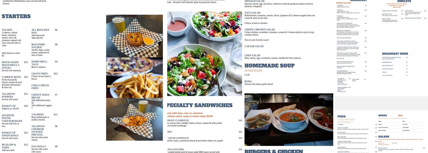Click the soup and bowls photo

coord(289,111)
